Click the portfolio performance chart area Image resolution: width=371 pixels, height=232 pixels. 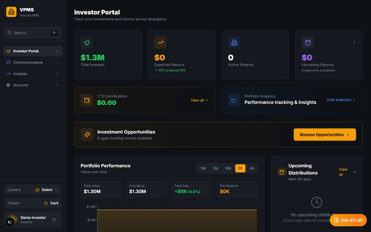click(x=177, y=220)
